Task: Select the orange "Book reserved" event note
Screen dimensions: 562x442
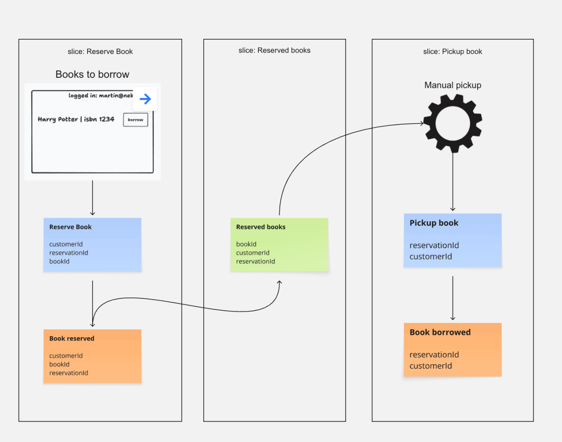Action: click(92, 356)
